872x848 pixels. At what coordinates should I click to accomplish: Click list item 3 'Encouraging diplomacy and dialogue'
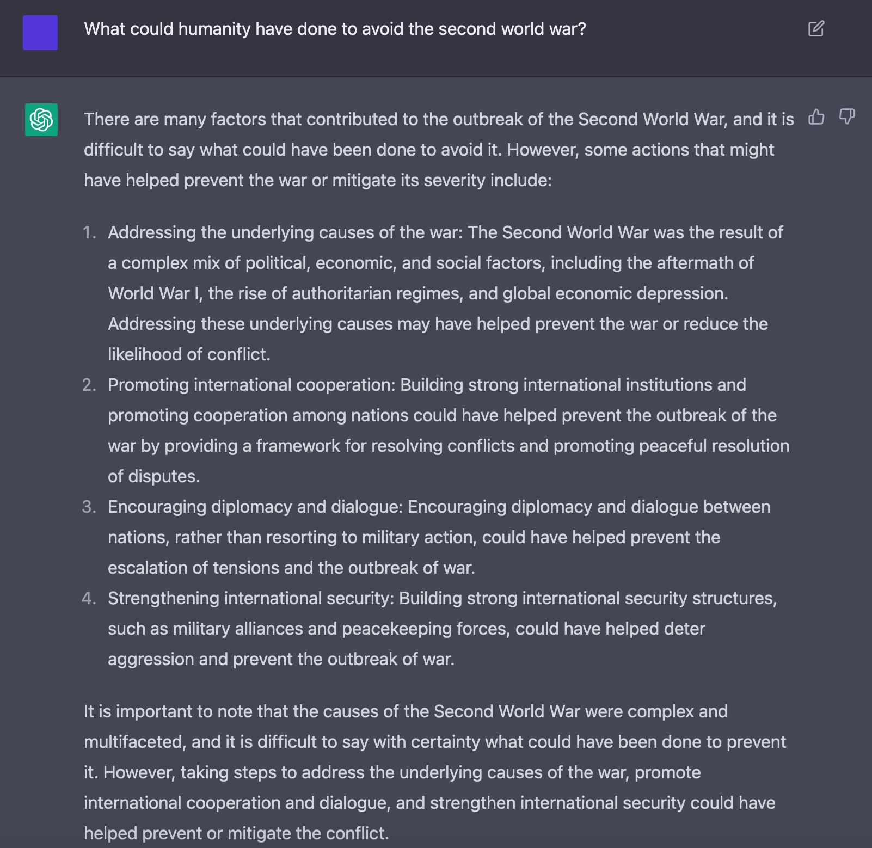click(x=439, y=537)
